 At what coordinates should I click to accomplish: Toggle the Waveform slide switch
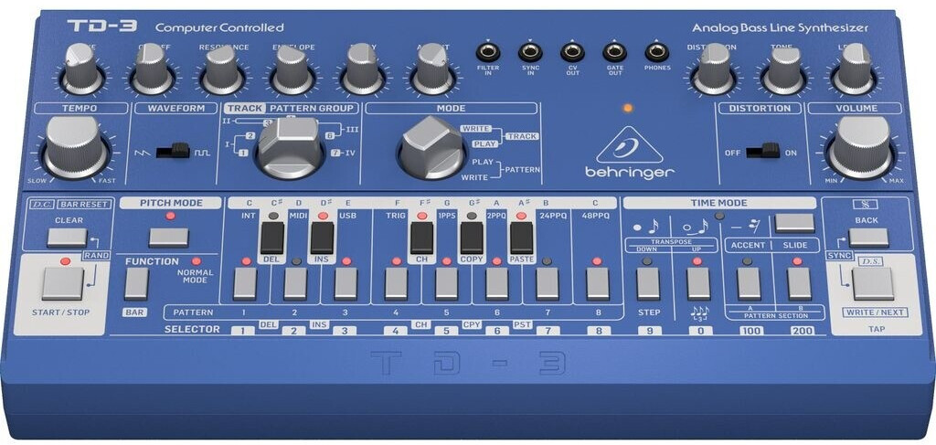pos(170,149)
